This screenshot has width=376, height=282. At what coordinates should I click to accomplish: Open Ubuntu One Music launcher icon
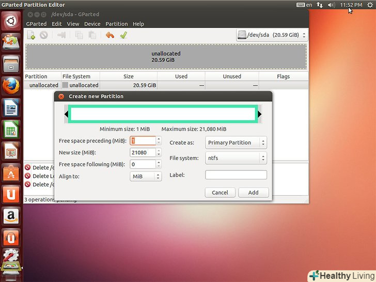[11, 238]
